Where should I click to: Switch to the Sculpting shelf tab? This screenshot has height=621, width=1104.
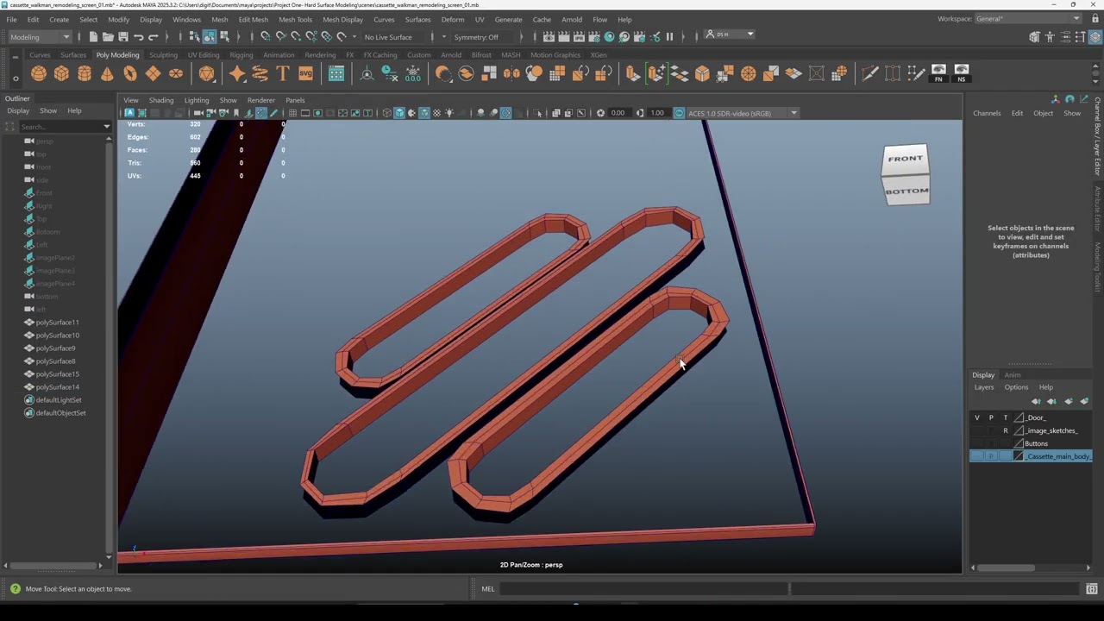click(163, 55)
